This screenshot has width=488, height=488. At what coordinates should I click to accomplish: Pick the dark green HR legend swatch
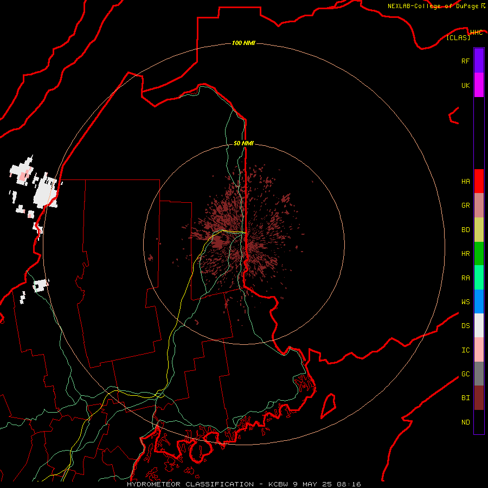[479, 253]
